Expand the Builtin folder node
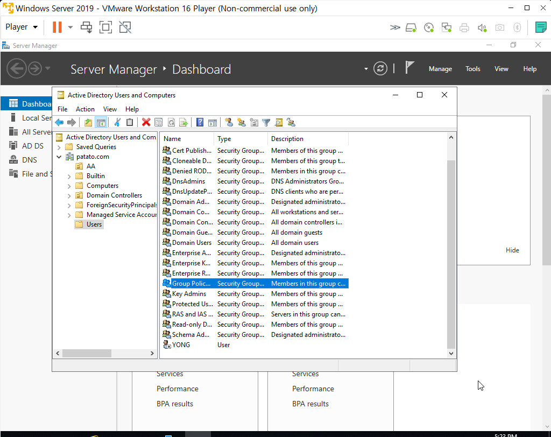Image resolution: width=551 pixels, height=437 pixels. tap(69, 177)
